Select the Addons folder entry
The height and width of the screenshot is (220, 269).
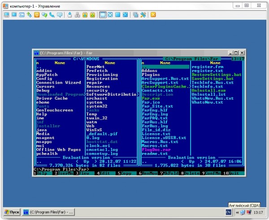point(149,71)
